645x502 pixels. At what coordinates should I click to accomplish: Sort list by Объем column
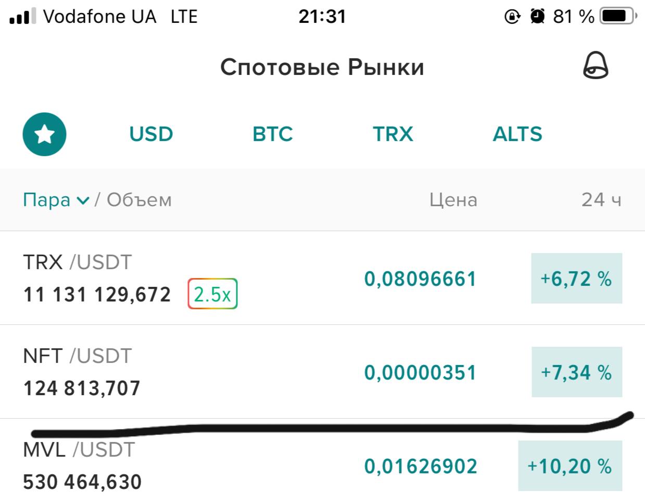click(x=139, y=200)
